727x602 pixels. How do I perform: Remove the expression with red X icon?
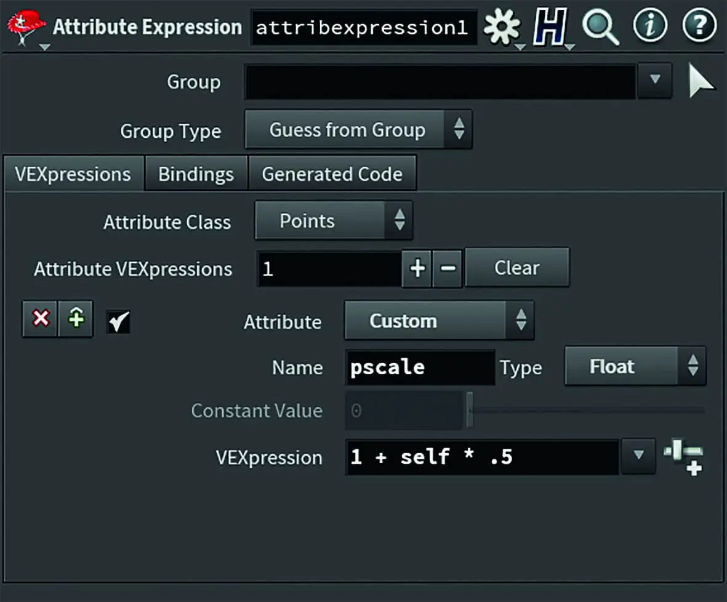pos(41,319)
